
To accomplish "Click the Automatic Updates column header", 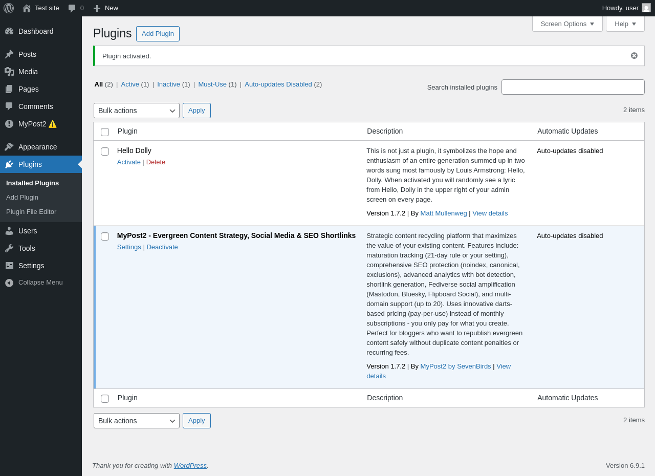I will (x=567, y=131).
